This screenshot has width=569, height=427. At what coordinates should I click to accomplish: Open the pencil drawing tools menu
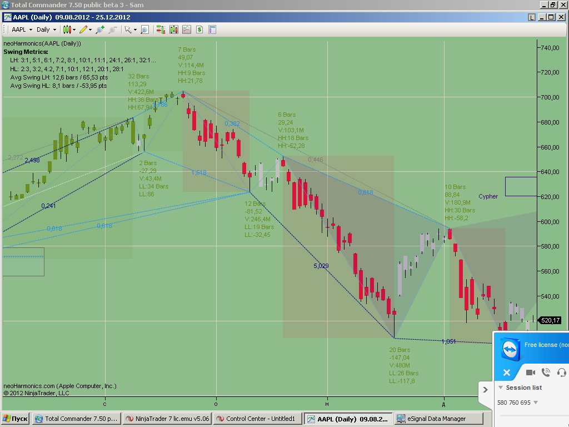85,29
